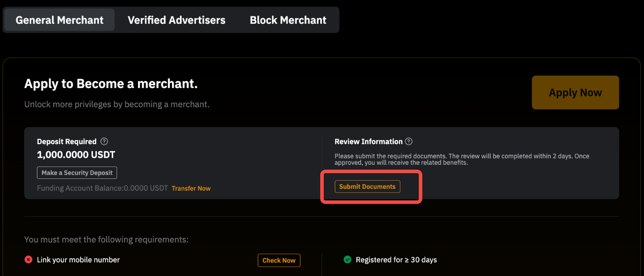Follow the Transfer Now link
644x276 pixels.
[191, 188]
